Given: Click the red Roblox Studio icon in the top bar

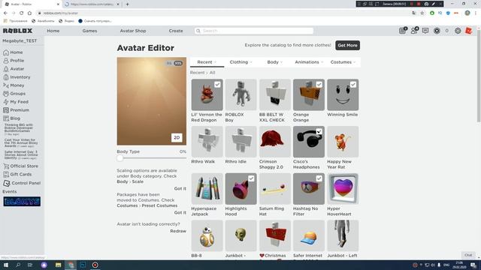Looking at the screenshot, I should pos(468,31).
